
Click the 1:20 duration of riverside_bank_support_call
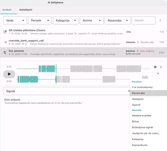pyautogui.click(x=162, y=42)
